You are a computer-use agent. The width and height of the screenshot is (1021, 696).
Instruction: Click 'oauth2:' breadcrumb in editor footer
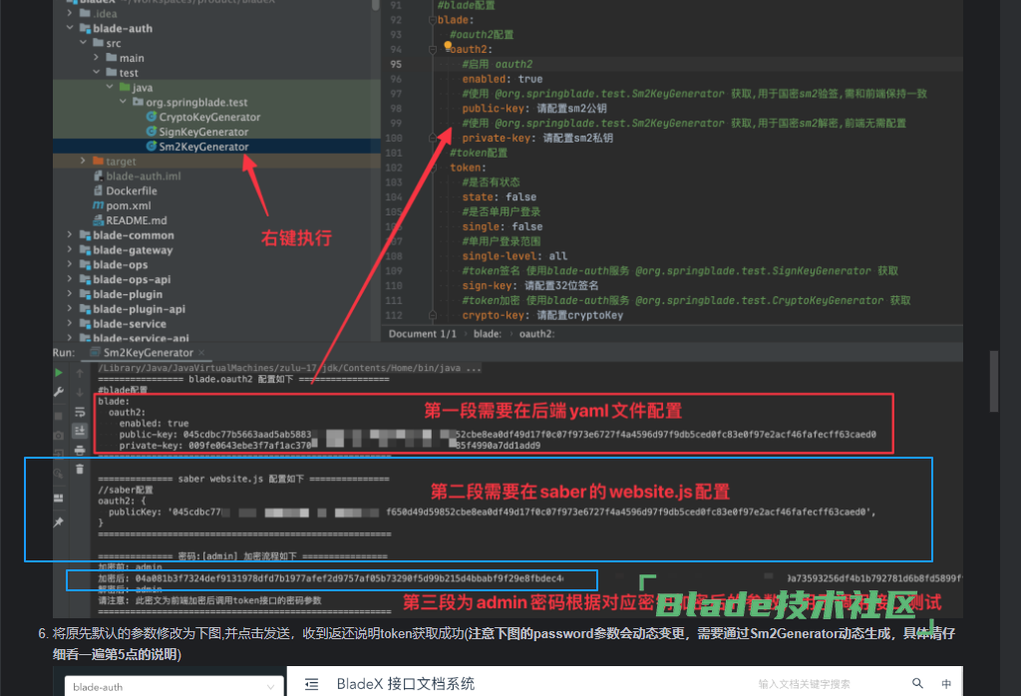click(536, 333)
